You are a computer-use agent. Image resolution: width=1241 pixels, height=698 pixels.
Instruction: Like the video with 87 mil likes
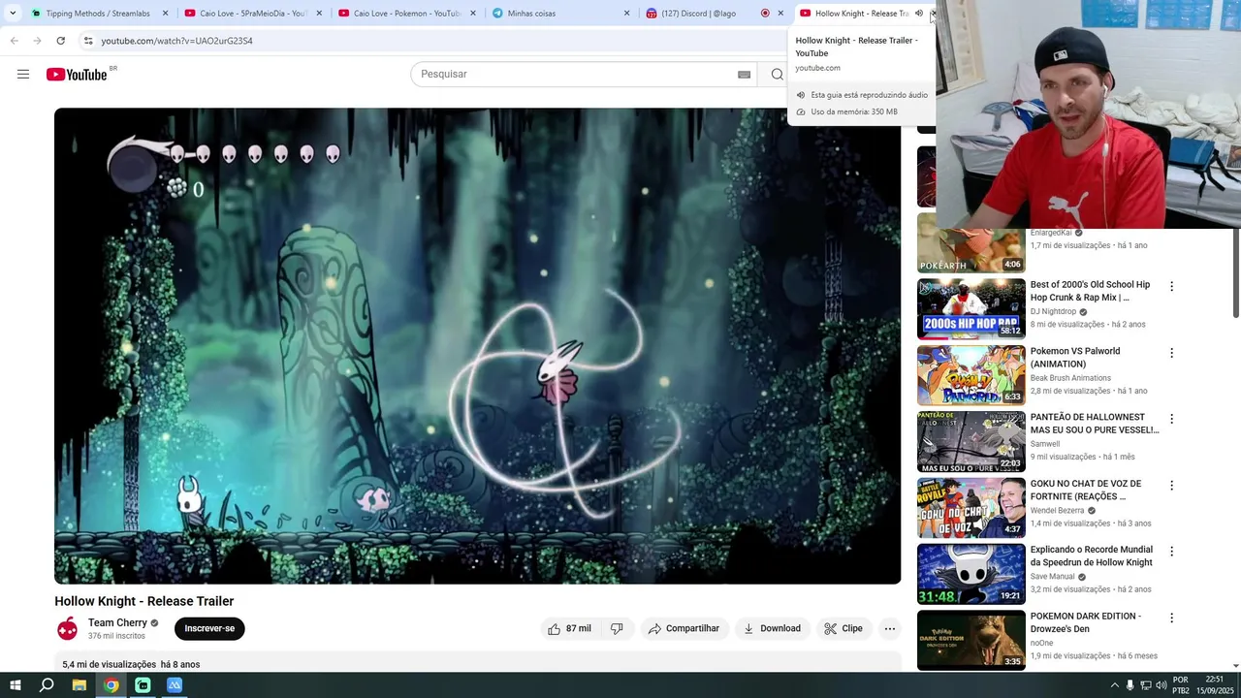[x=569, y=628]
